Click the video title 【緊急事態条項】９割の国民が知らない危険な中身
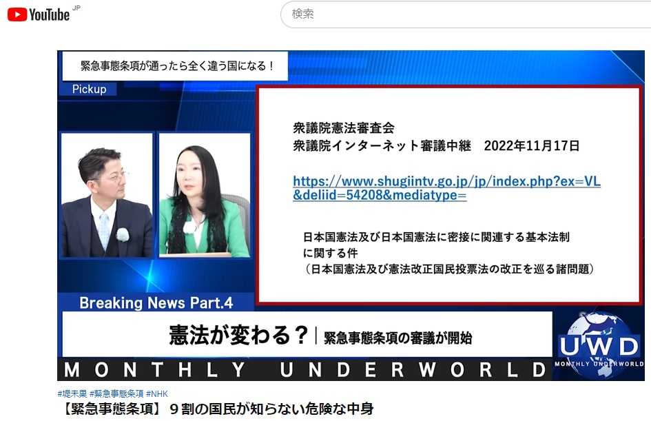This screenshot has height=421, width=651. (216, 409)
